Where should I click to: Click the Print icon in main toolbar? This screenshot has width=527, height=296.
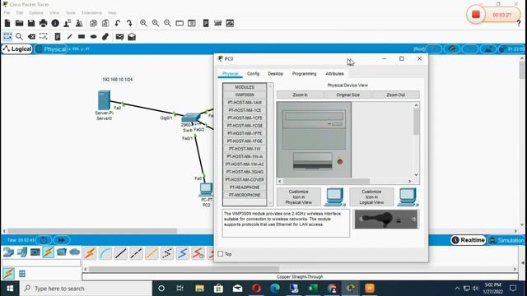coord(44,23)
